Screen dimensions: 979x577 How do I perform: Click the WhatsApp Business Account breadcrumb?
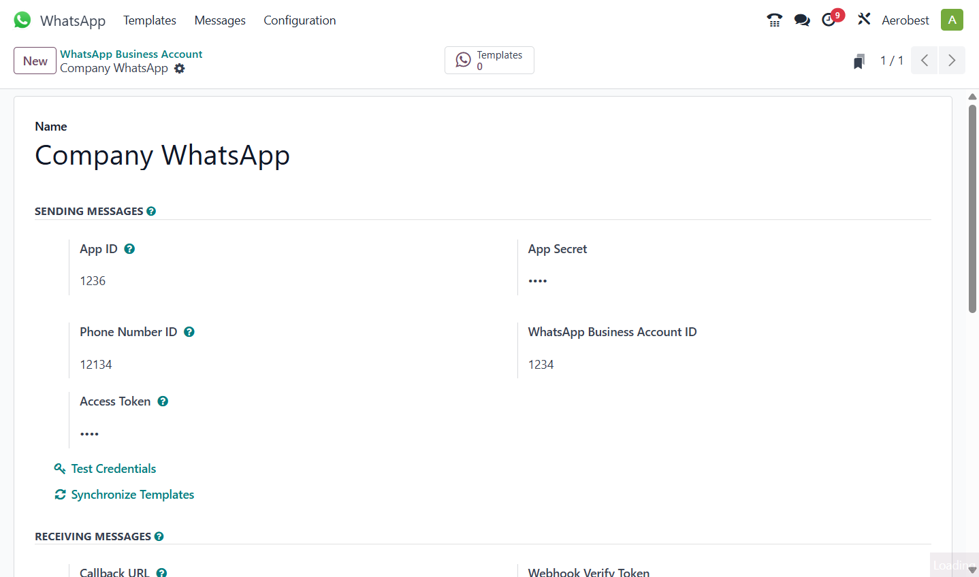point(131,54)
